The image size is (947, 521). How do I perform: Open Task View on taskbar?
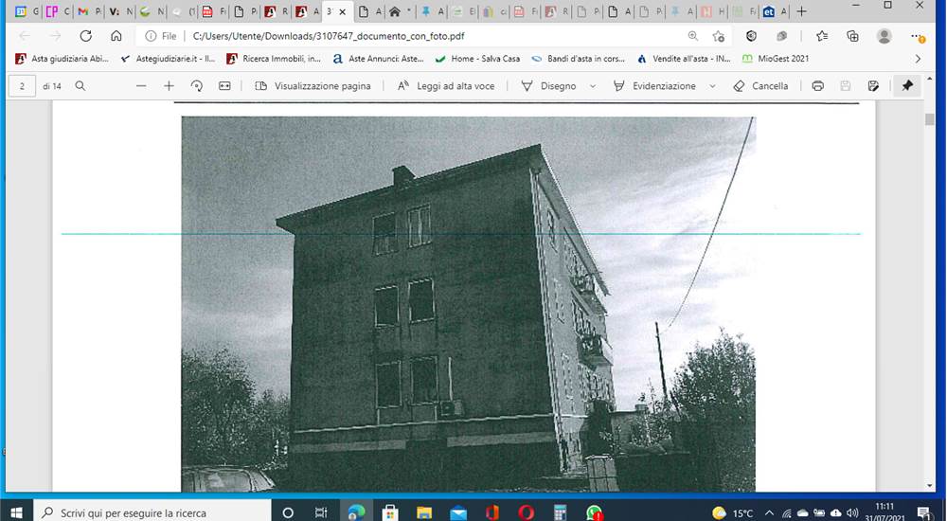pos(321,512)
